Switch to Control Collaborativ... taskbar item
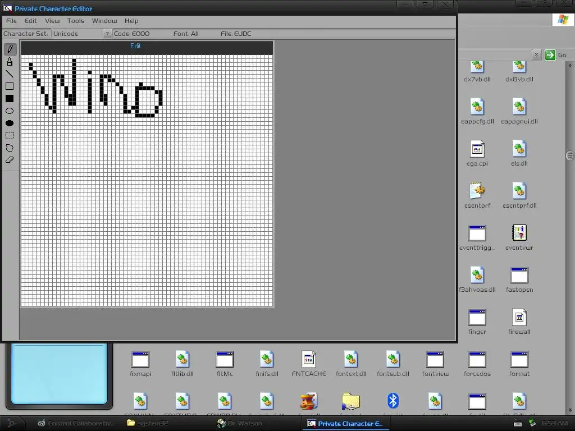The height and width of the screenshot is (431, 575). tap(76, 423)
